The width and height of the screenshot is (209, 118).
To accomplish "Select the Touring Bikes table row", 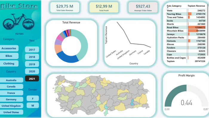I will [x=186, y=14].
